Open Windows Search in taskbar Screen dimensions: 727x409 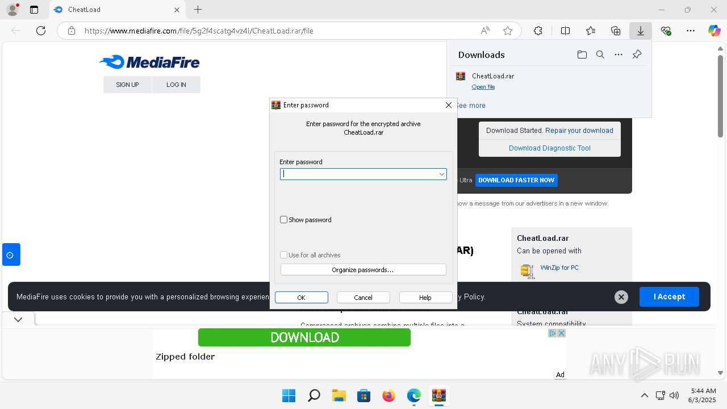tap(314, 395)
